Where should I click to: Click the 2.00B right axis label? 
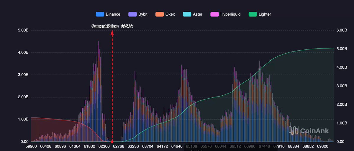tap(342, 104)
